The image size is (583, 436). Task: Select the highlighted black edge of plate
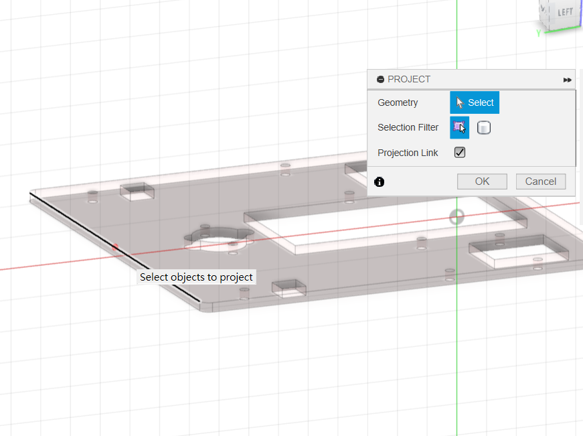[114, 246]
